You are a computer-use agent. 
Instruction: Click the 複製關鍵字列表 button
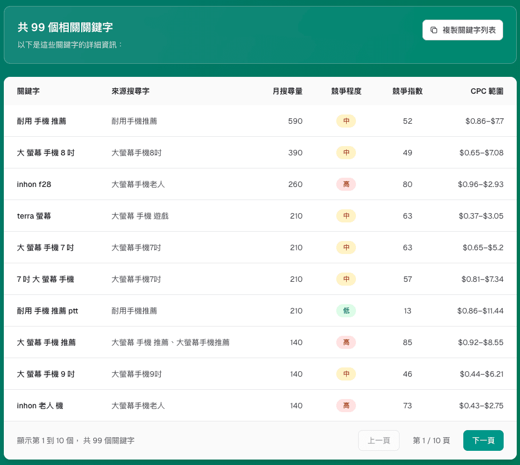click(462, 30)
